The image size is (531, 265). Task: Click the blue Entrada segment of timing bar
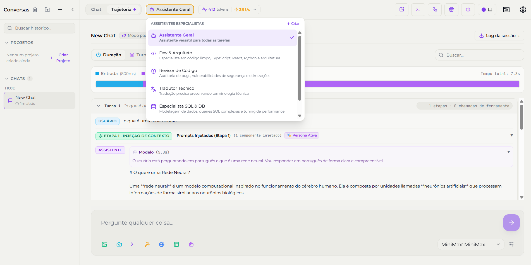119,84
